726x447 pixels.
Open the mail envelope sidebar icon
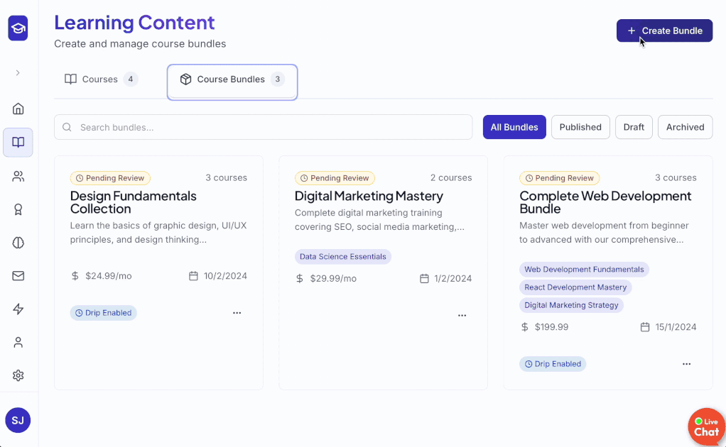(x=18, y=276)
